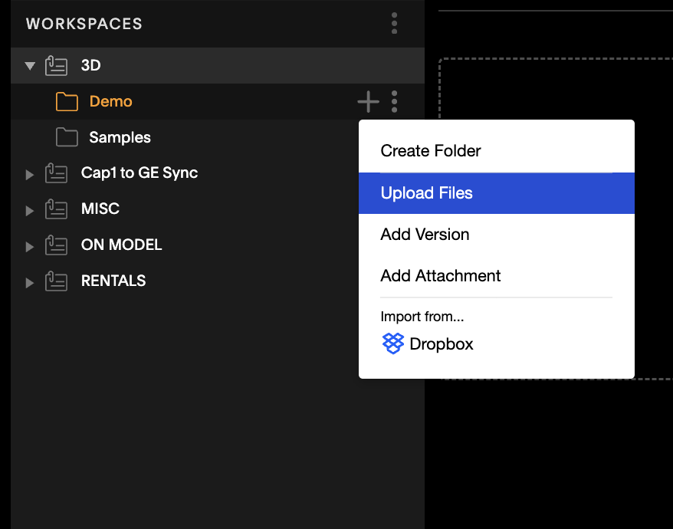Select Upload Files in the menu

pyautogui.click(x=496, y=193)
